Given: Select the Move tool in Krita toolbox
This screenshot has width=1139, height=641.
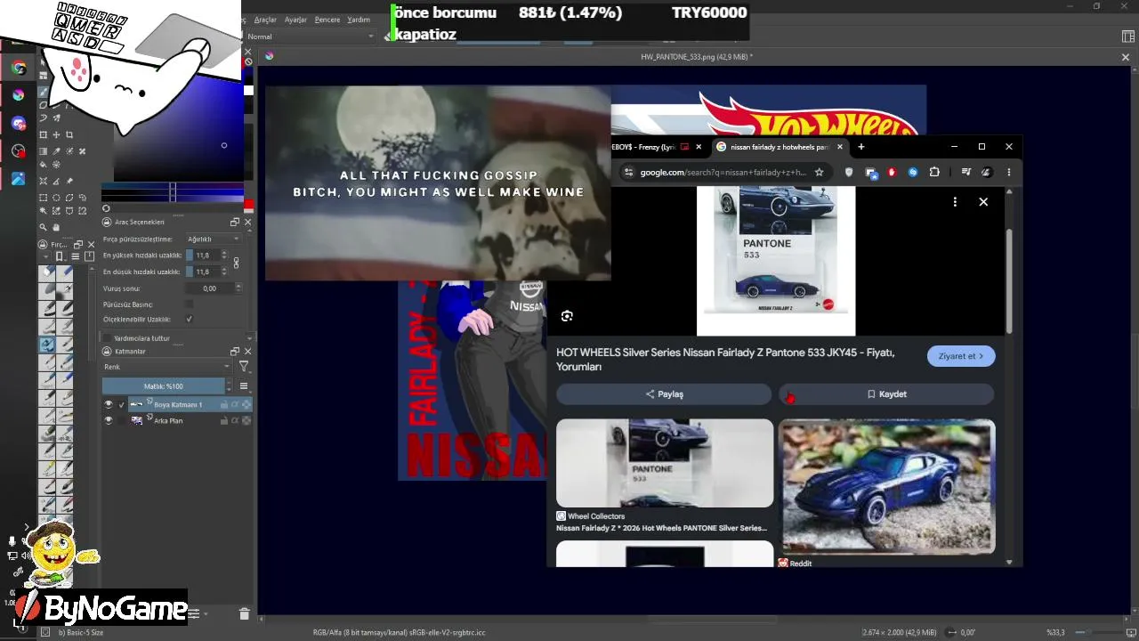Looking at the screenshot, I should (56, 134).
